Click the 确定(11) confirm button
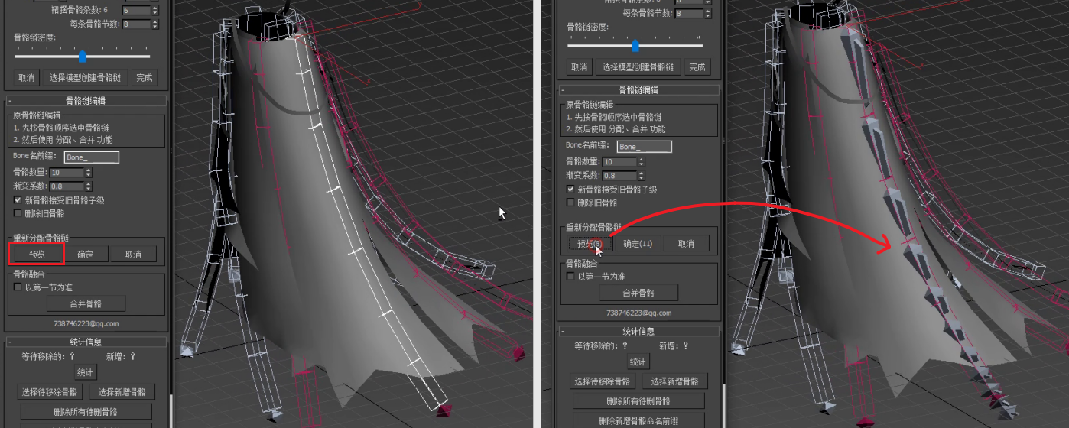The height and width of the screenshot is (428, 1069). 638,244
